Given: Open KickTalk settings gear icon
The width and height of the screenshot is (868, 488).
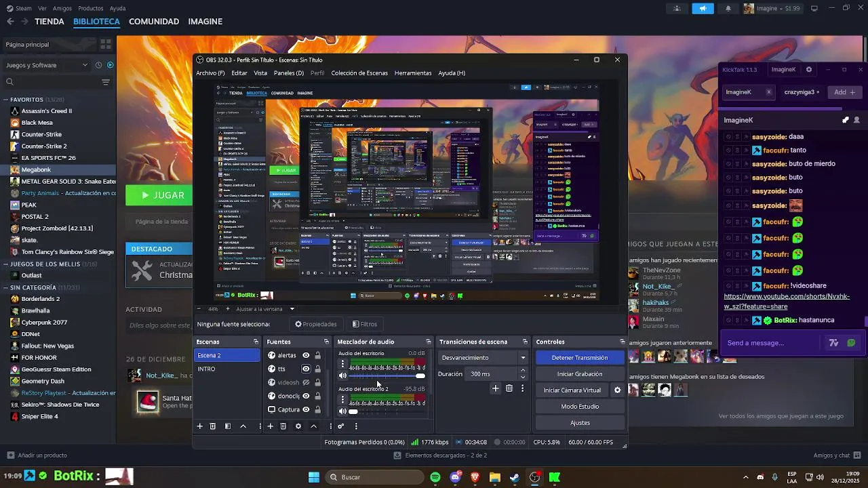Looking at the screenshot, I should tap(808, 69).
